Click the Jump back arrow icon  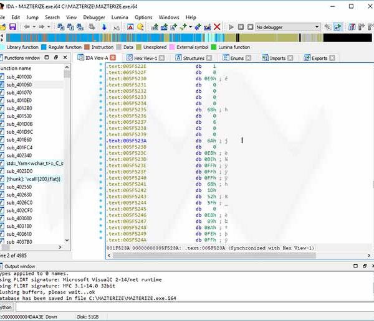[x=26, y=27]
